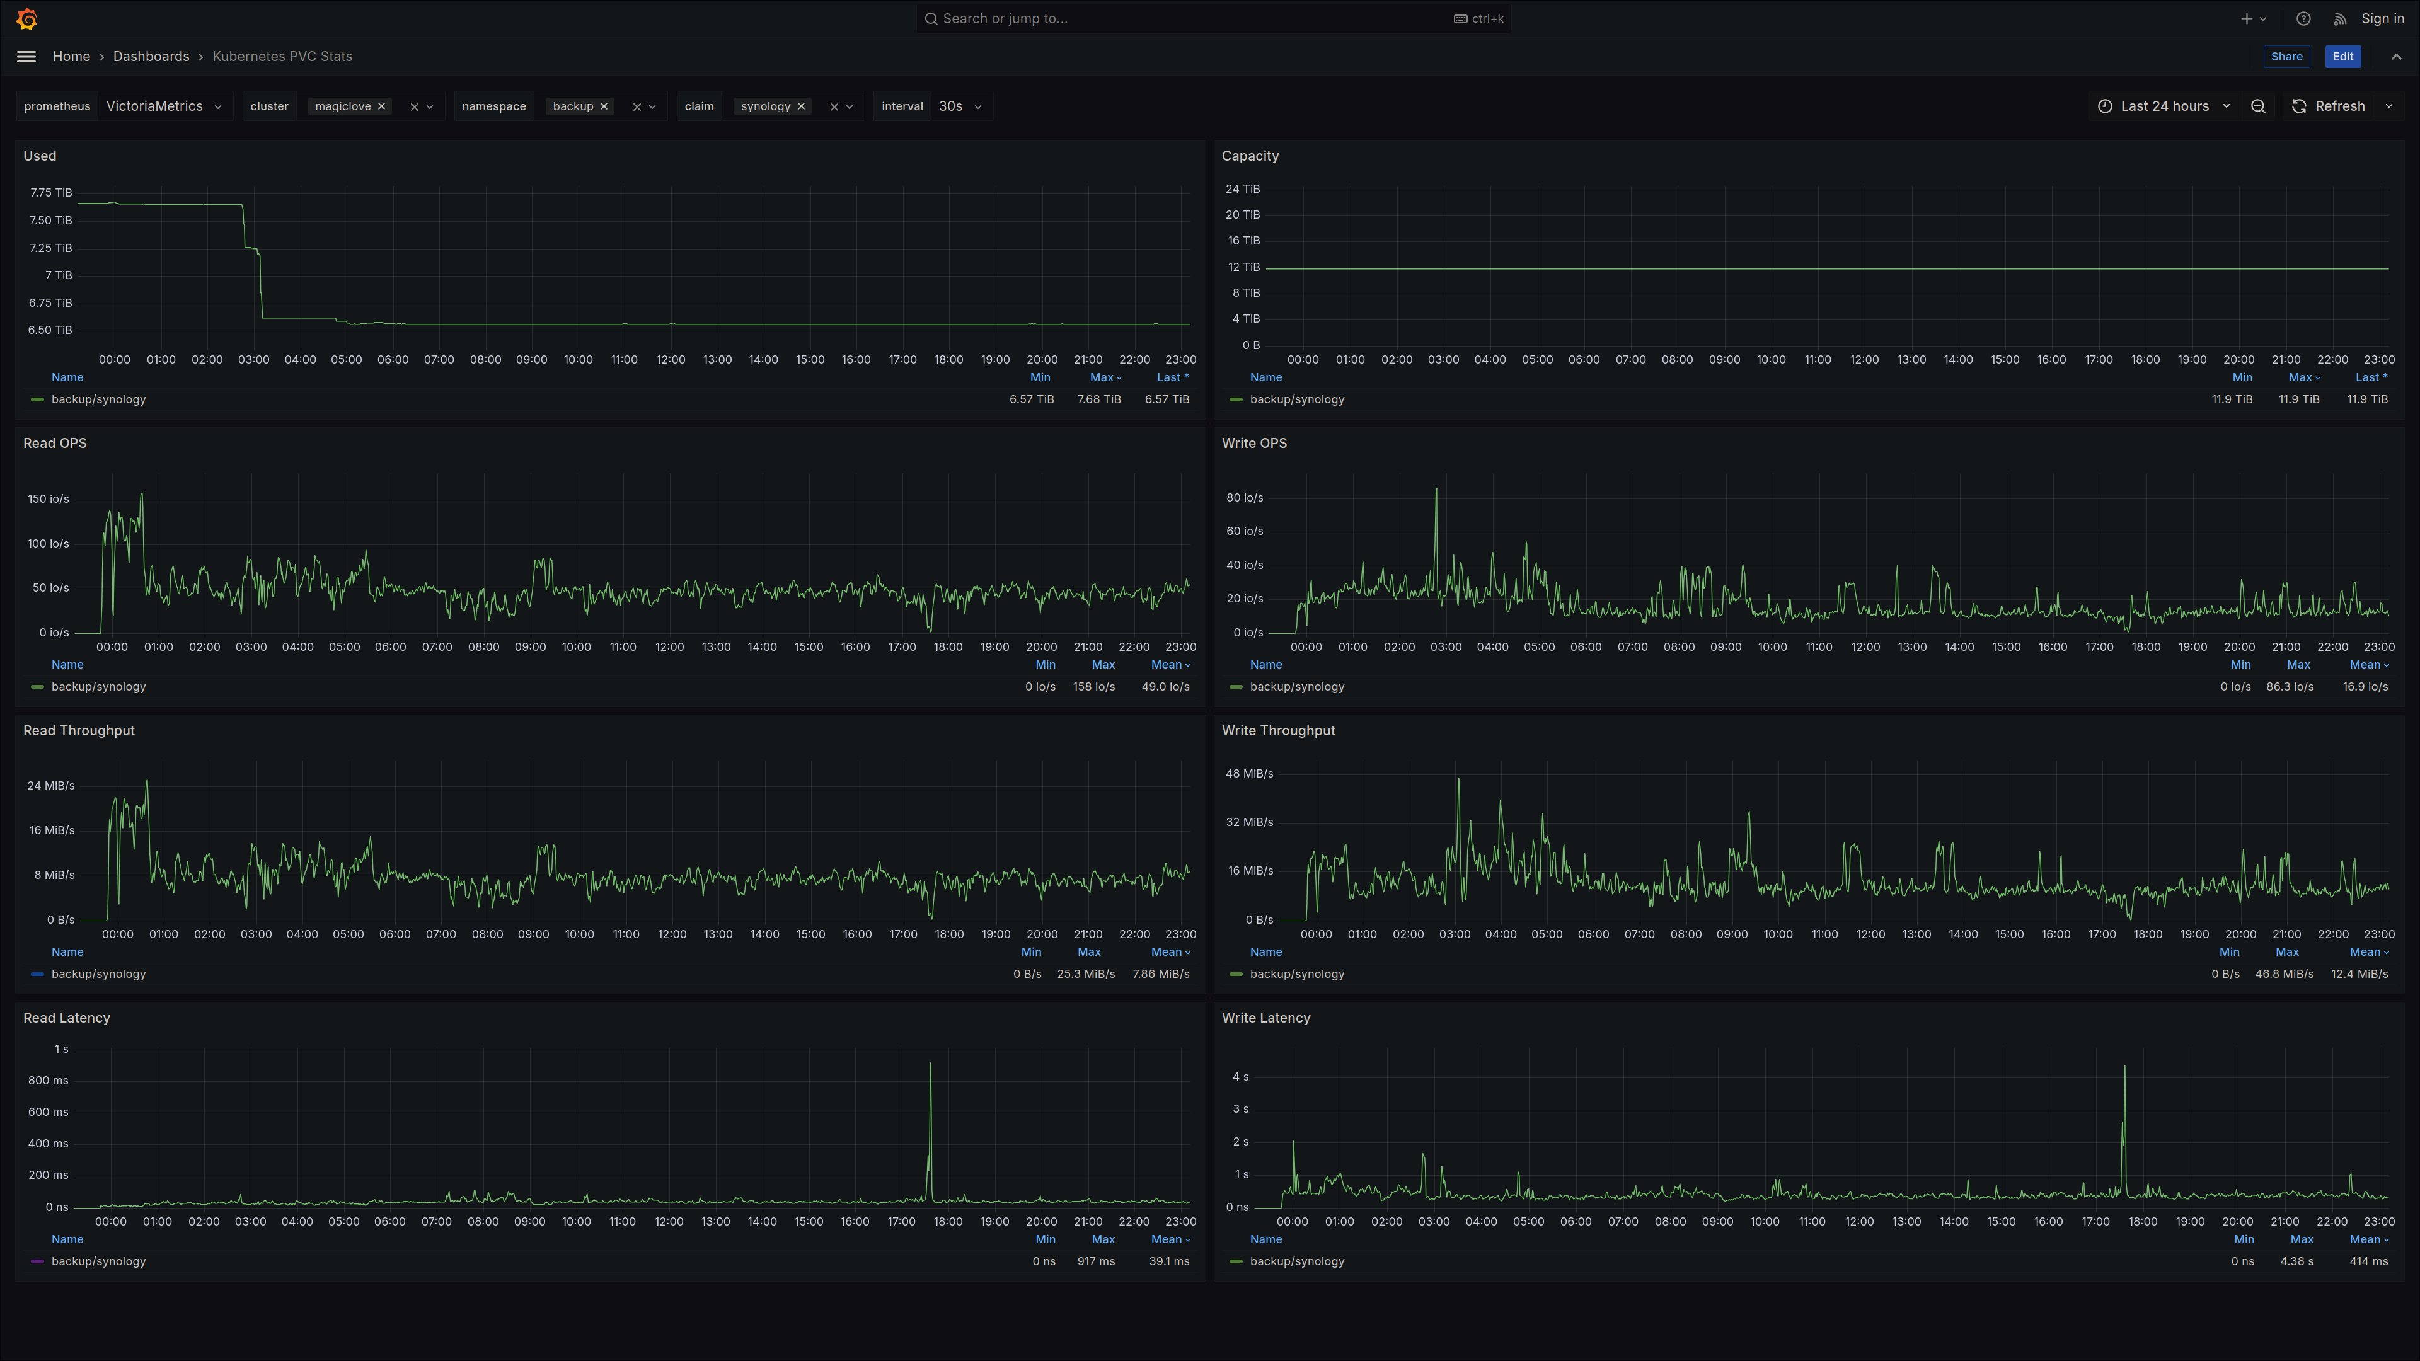Click the Edit dashboard button
This screenshot has height=1361, width=2420.
(x=2342, y=56)
